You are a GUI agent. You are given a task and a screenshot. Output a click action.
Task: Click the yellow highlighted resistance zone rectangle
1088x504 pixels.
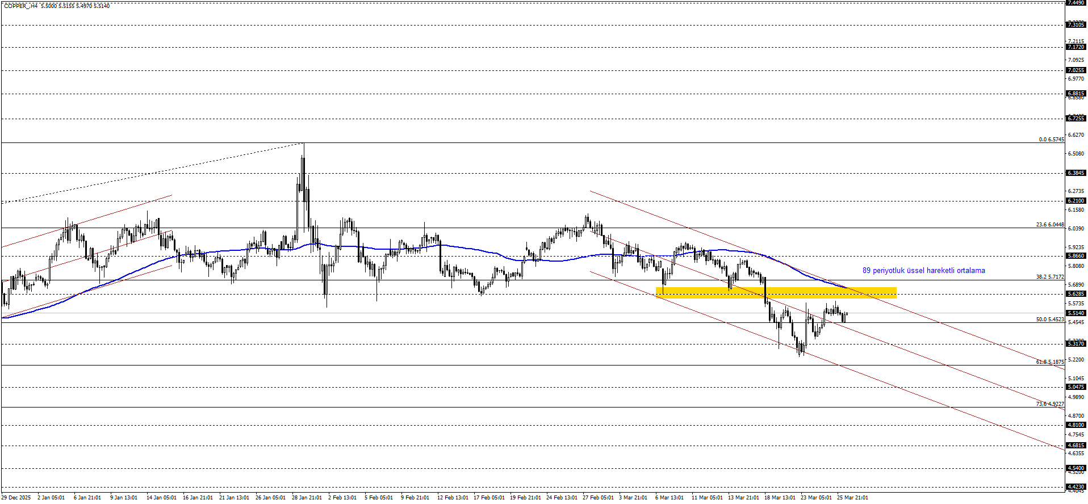(776, 292)
